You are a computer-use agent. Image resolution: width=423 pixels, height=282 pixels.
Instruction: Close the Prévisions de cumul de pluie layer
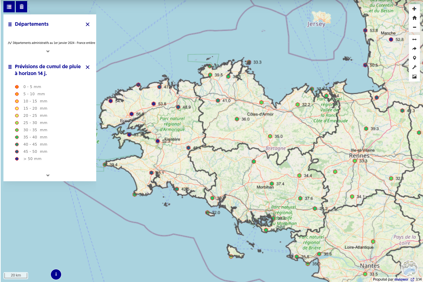point(88,67)
